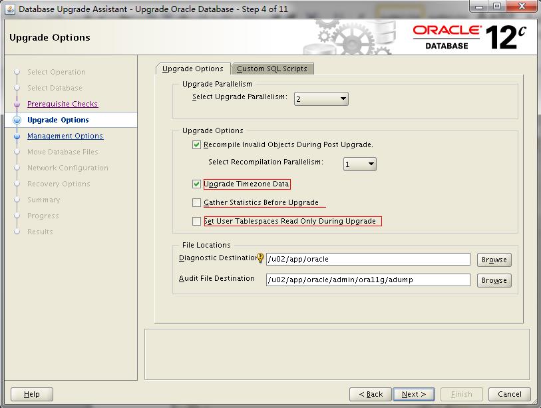This screenshot has width=541, height=408.
Task: Select the current Upgrade Options step in sidebar
Action: coord(58,120)
